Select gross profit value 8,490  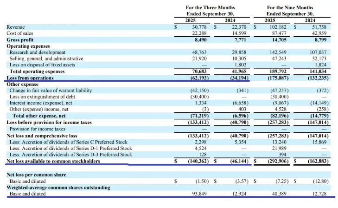coord(201,40)
